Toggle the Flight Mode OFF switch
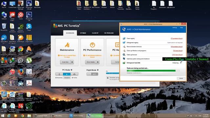 [93, 74]
